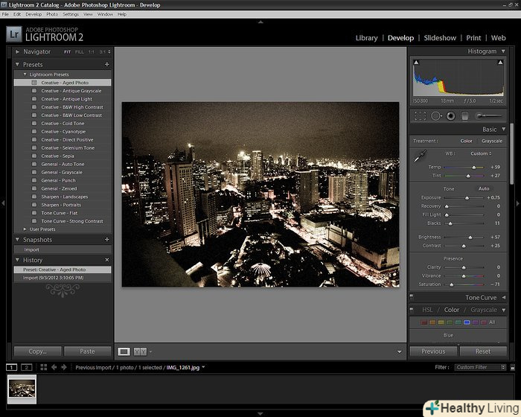
Task: Open Grid view from filmstrip bar
Action: (x=44, y=367)
